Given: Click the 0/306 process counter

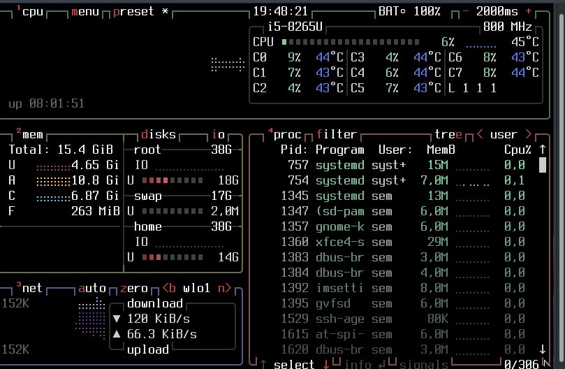Looking at the screenshot, I should pos(521,364).
